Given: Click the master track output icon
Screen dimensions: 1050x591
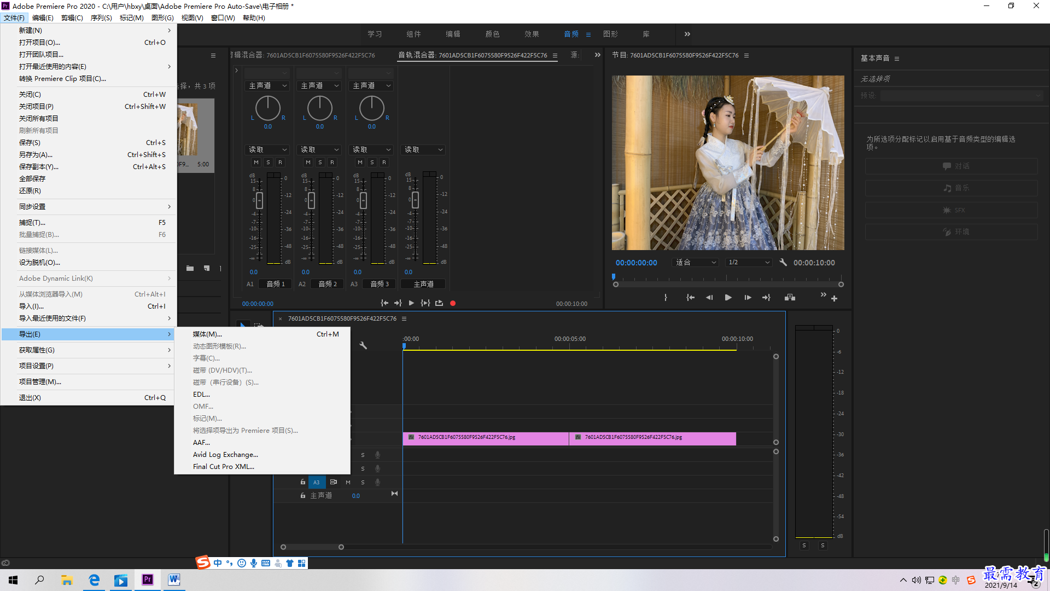Looking at the screenshot, I should (394, 494).
